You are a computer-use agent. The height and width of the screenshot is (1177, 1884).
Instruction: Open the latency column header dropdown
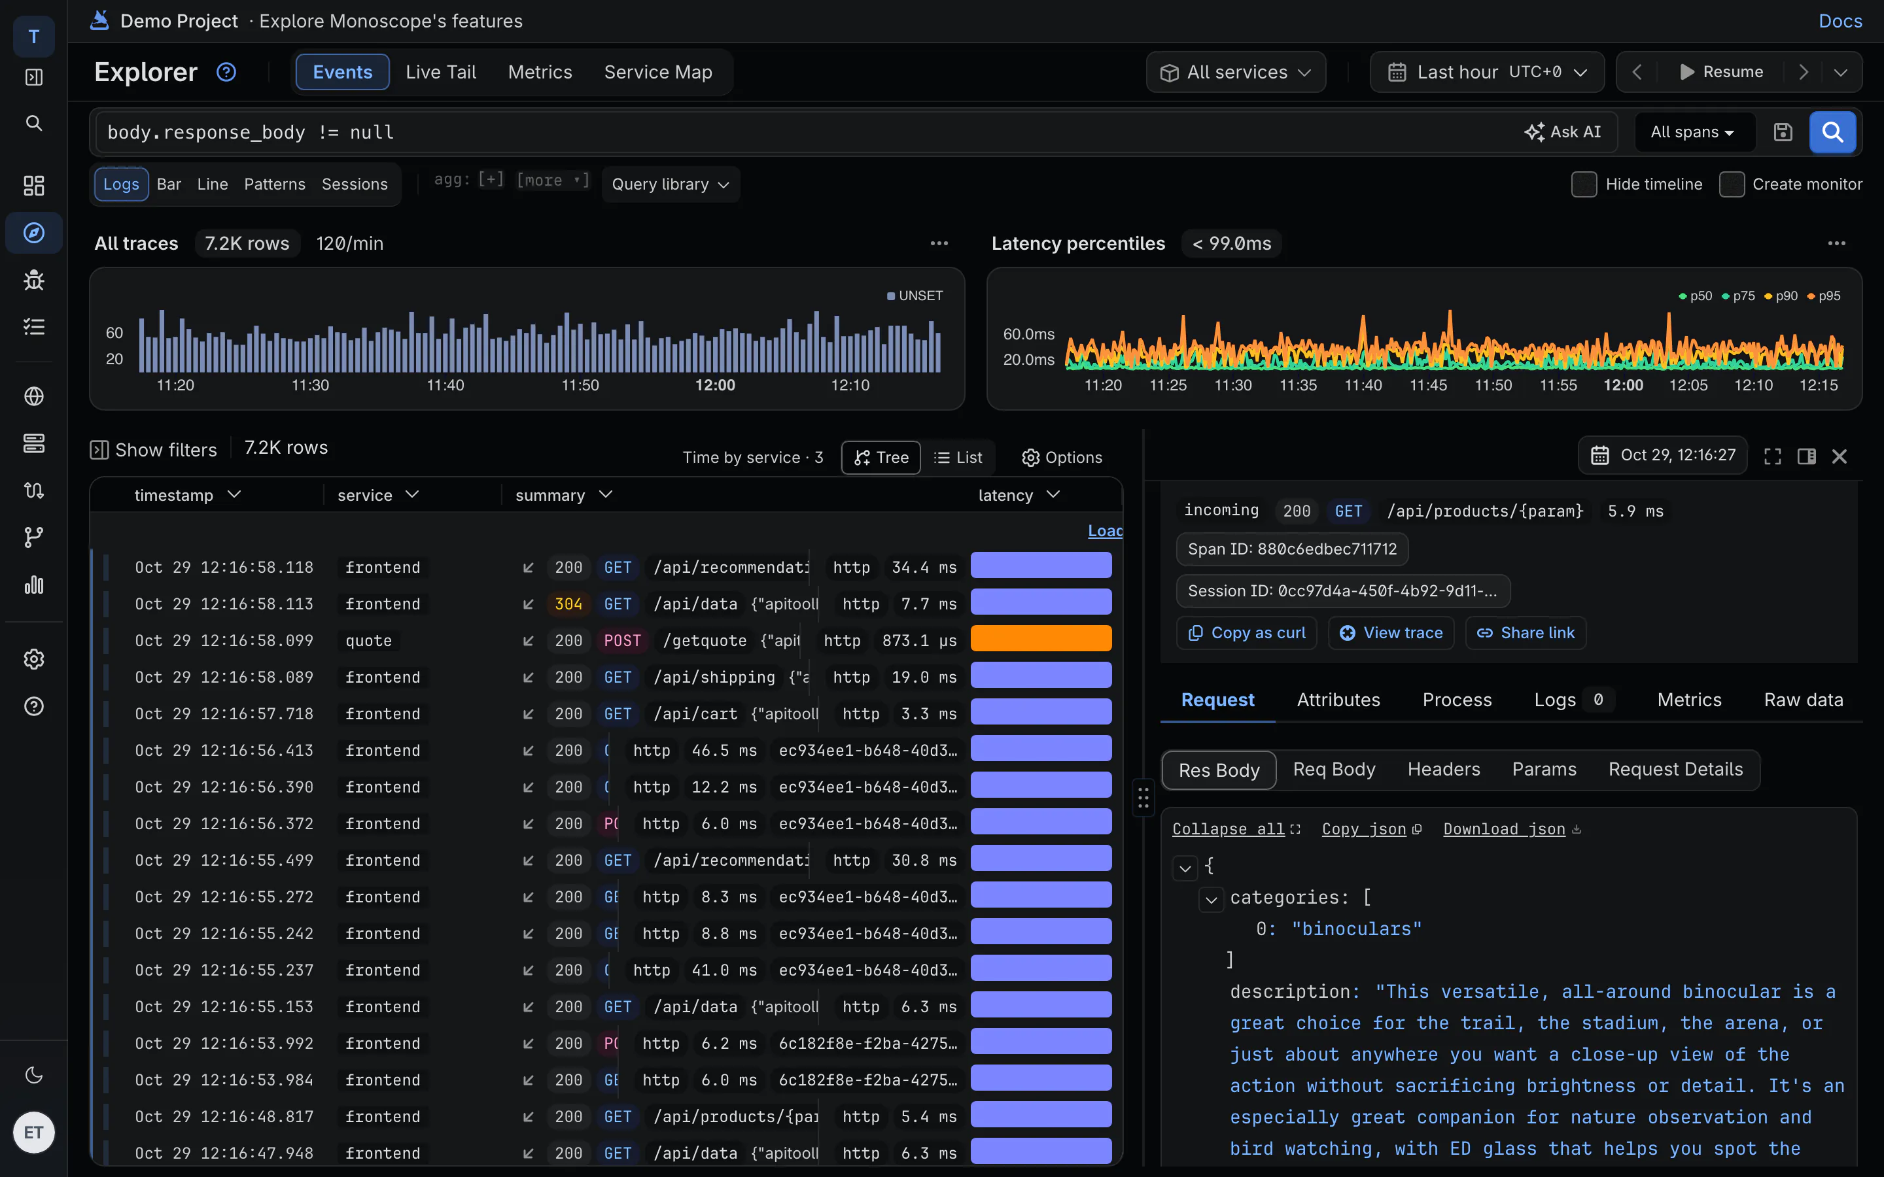[x=1053, y=495]
